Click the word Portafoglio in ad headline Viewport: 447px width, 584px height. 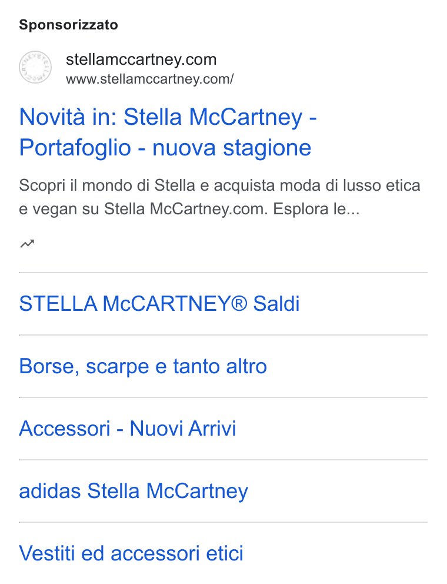click(x=75, y=148)
